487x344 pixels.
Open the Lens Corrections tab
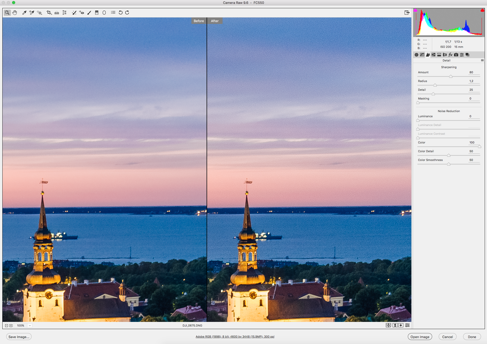[445, 55]
